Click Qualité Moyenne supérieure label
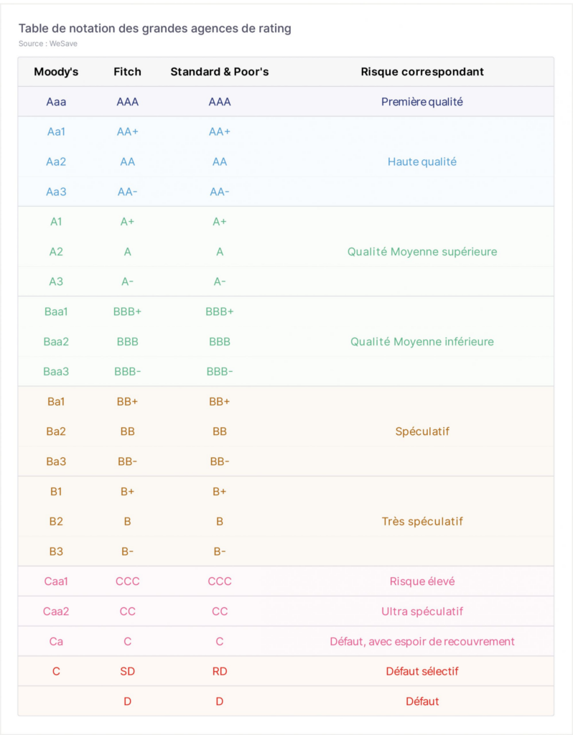This screenshot has width=573, height=735. click(x=422, y=252)
